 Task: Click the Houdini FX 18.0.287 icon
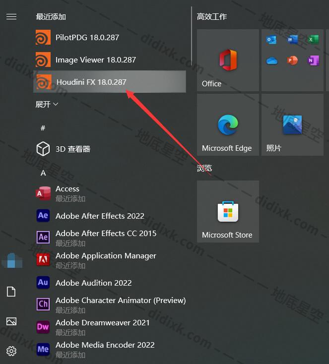pos(44,82)
